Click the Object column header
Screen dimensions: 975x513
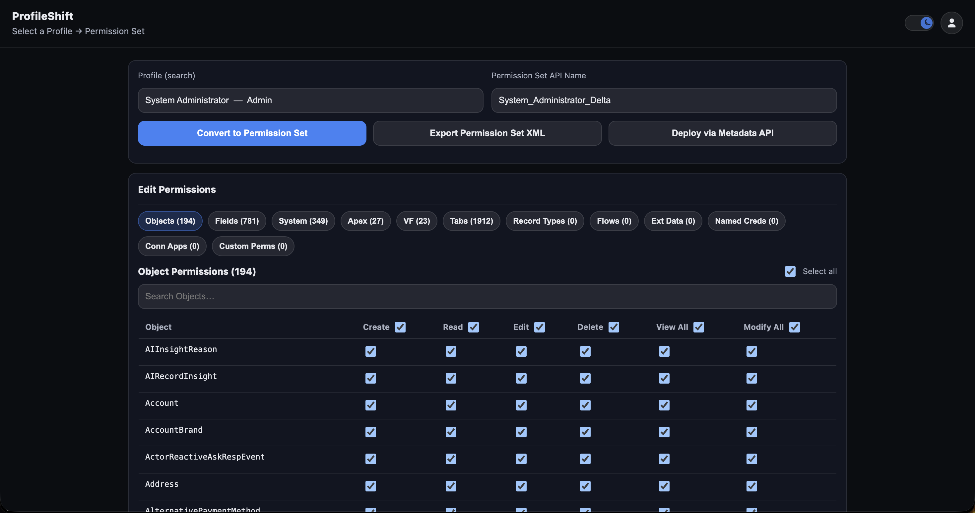coord(158,327)
